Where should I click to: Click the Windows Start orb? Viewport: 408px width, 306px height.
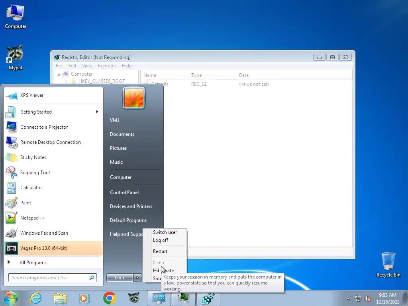[x=11, y=298]
